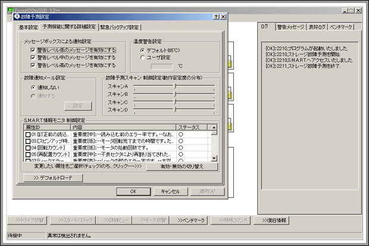Click the status circle for row 01
369x246 pixels.
181,135
